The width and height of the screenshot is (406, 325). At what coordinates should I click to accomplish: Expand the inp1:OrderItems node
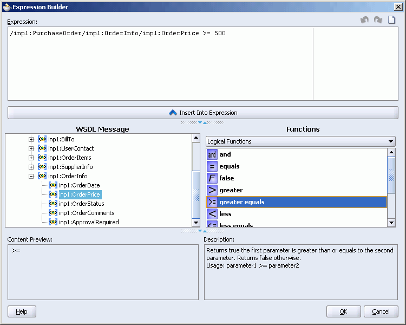[31, 158]
